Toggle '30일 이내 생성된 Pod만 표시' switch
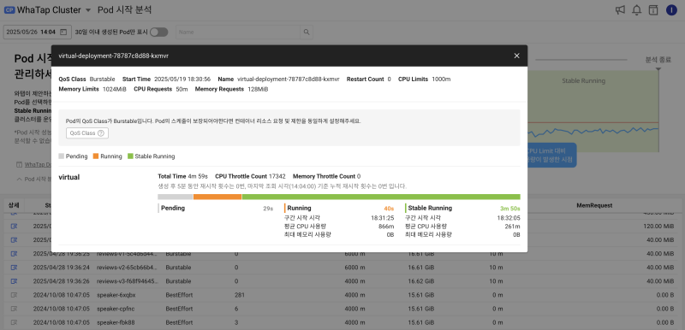Screen dimensions: 685x330 tap(158, 32)
